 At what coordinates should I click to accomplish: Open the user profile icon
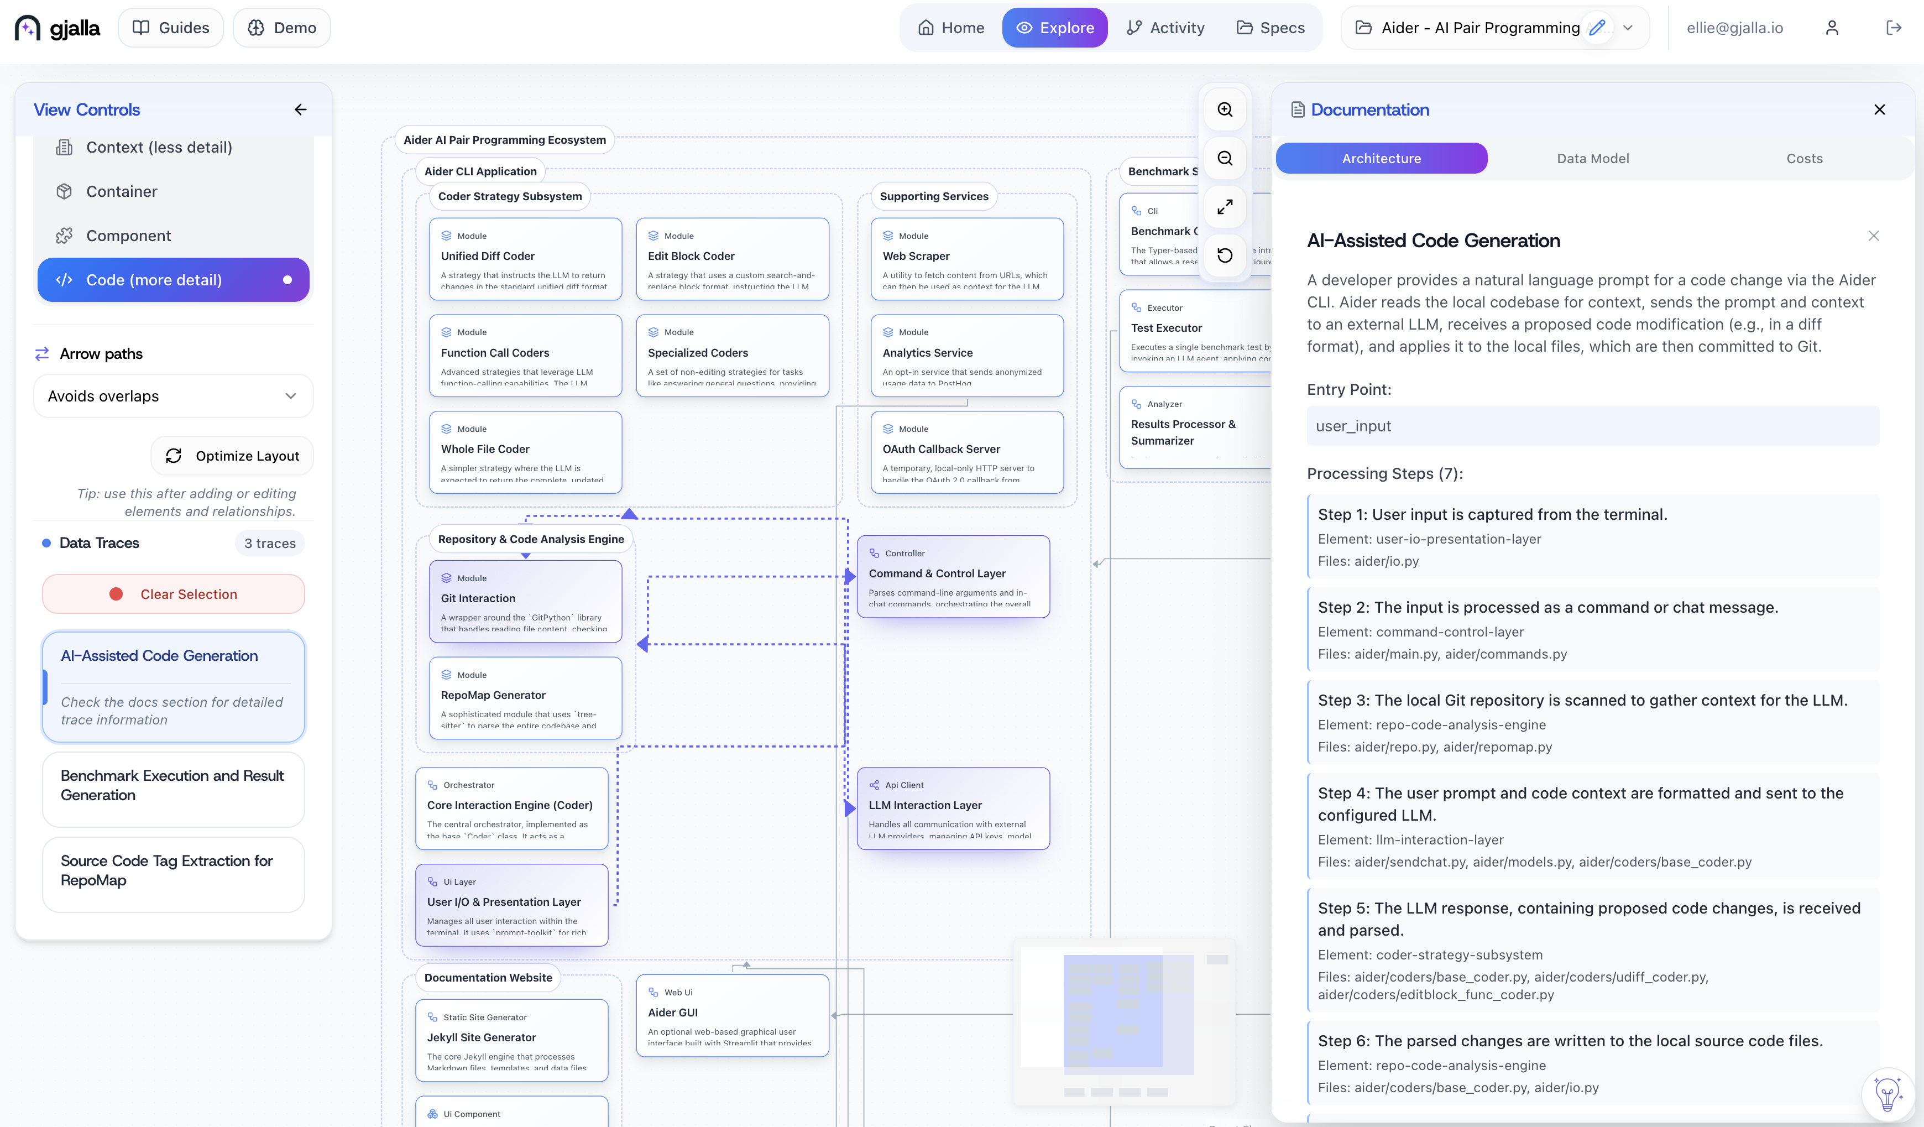point(1832,28)
